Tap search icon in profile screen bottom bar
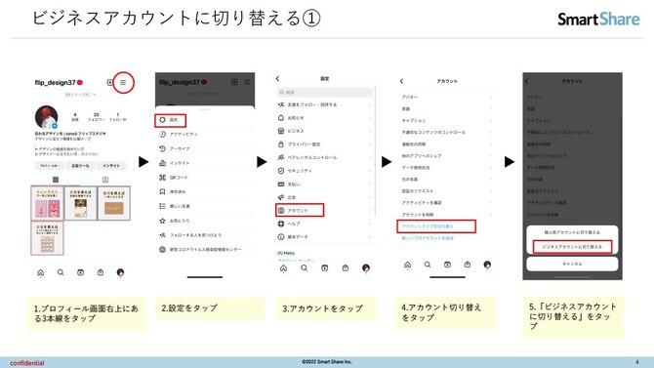Viewport: 654px width, 368px height. click(61, 272)
